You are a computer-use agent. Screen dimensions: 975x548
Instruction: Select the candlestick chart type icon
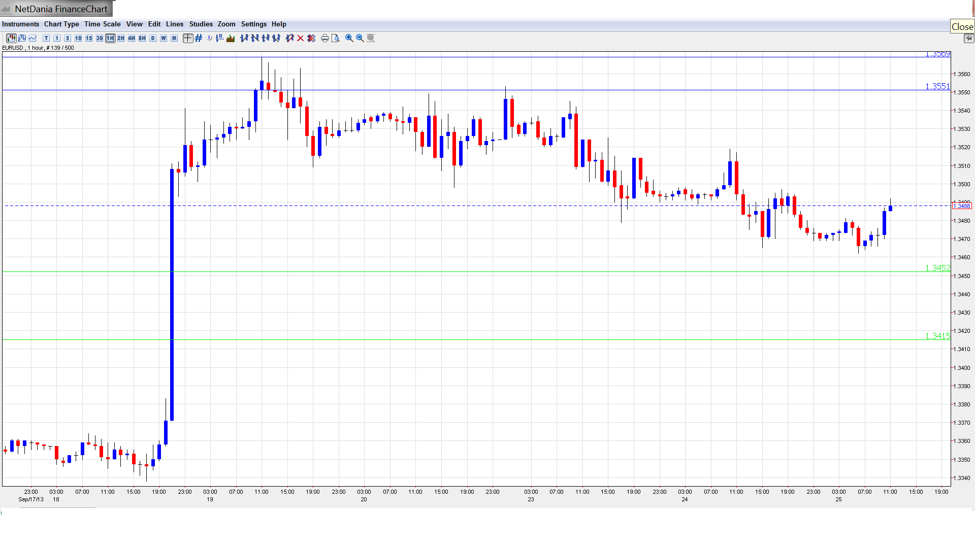(11, 38)
